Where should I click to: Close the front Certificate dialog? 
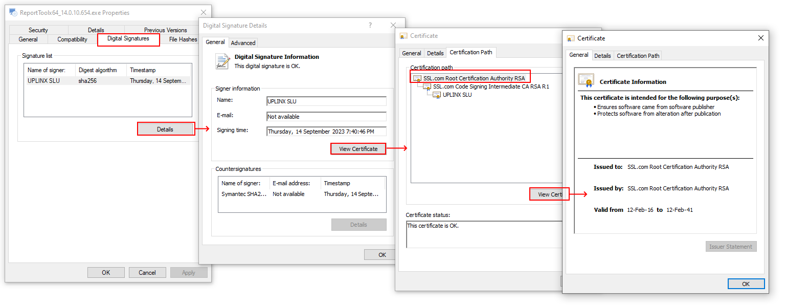(x=760, y=38)
